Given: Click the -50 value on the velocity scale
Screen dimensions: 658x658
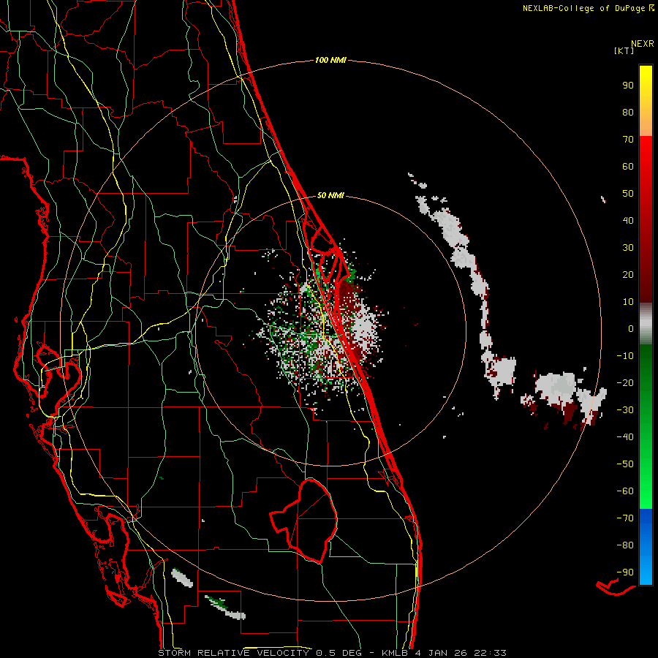Looking at the screenshot, I should (625, 464).
